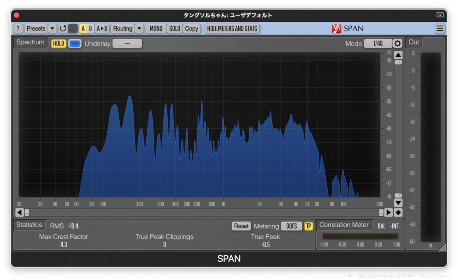Click the HIDE METERS AND STATS button
The image size is (458, 280).
click(x=232, y=29)
